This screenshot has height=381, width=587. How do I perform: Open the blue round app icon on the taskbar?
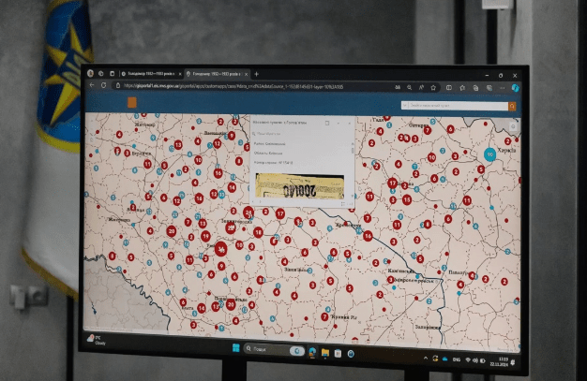point(351,353)
